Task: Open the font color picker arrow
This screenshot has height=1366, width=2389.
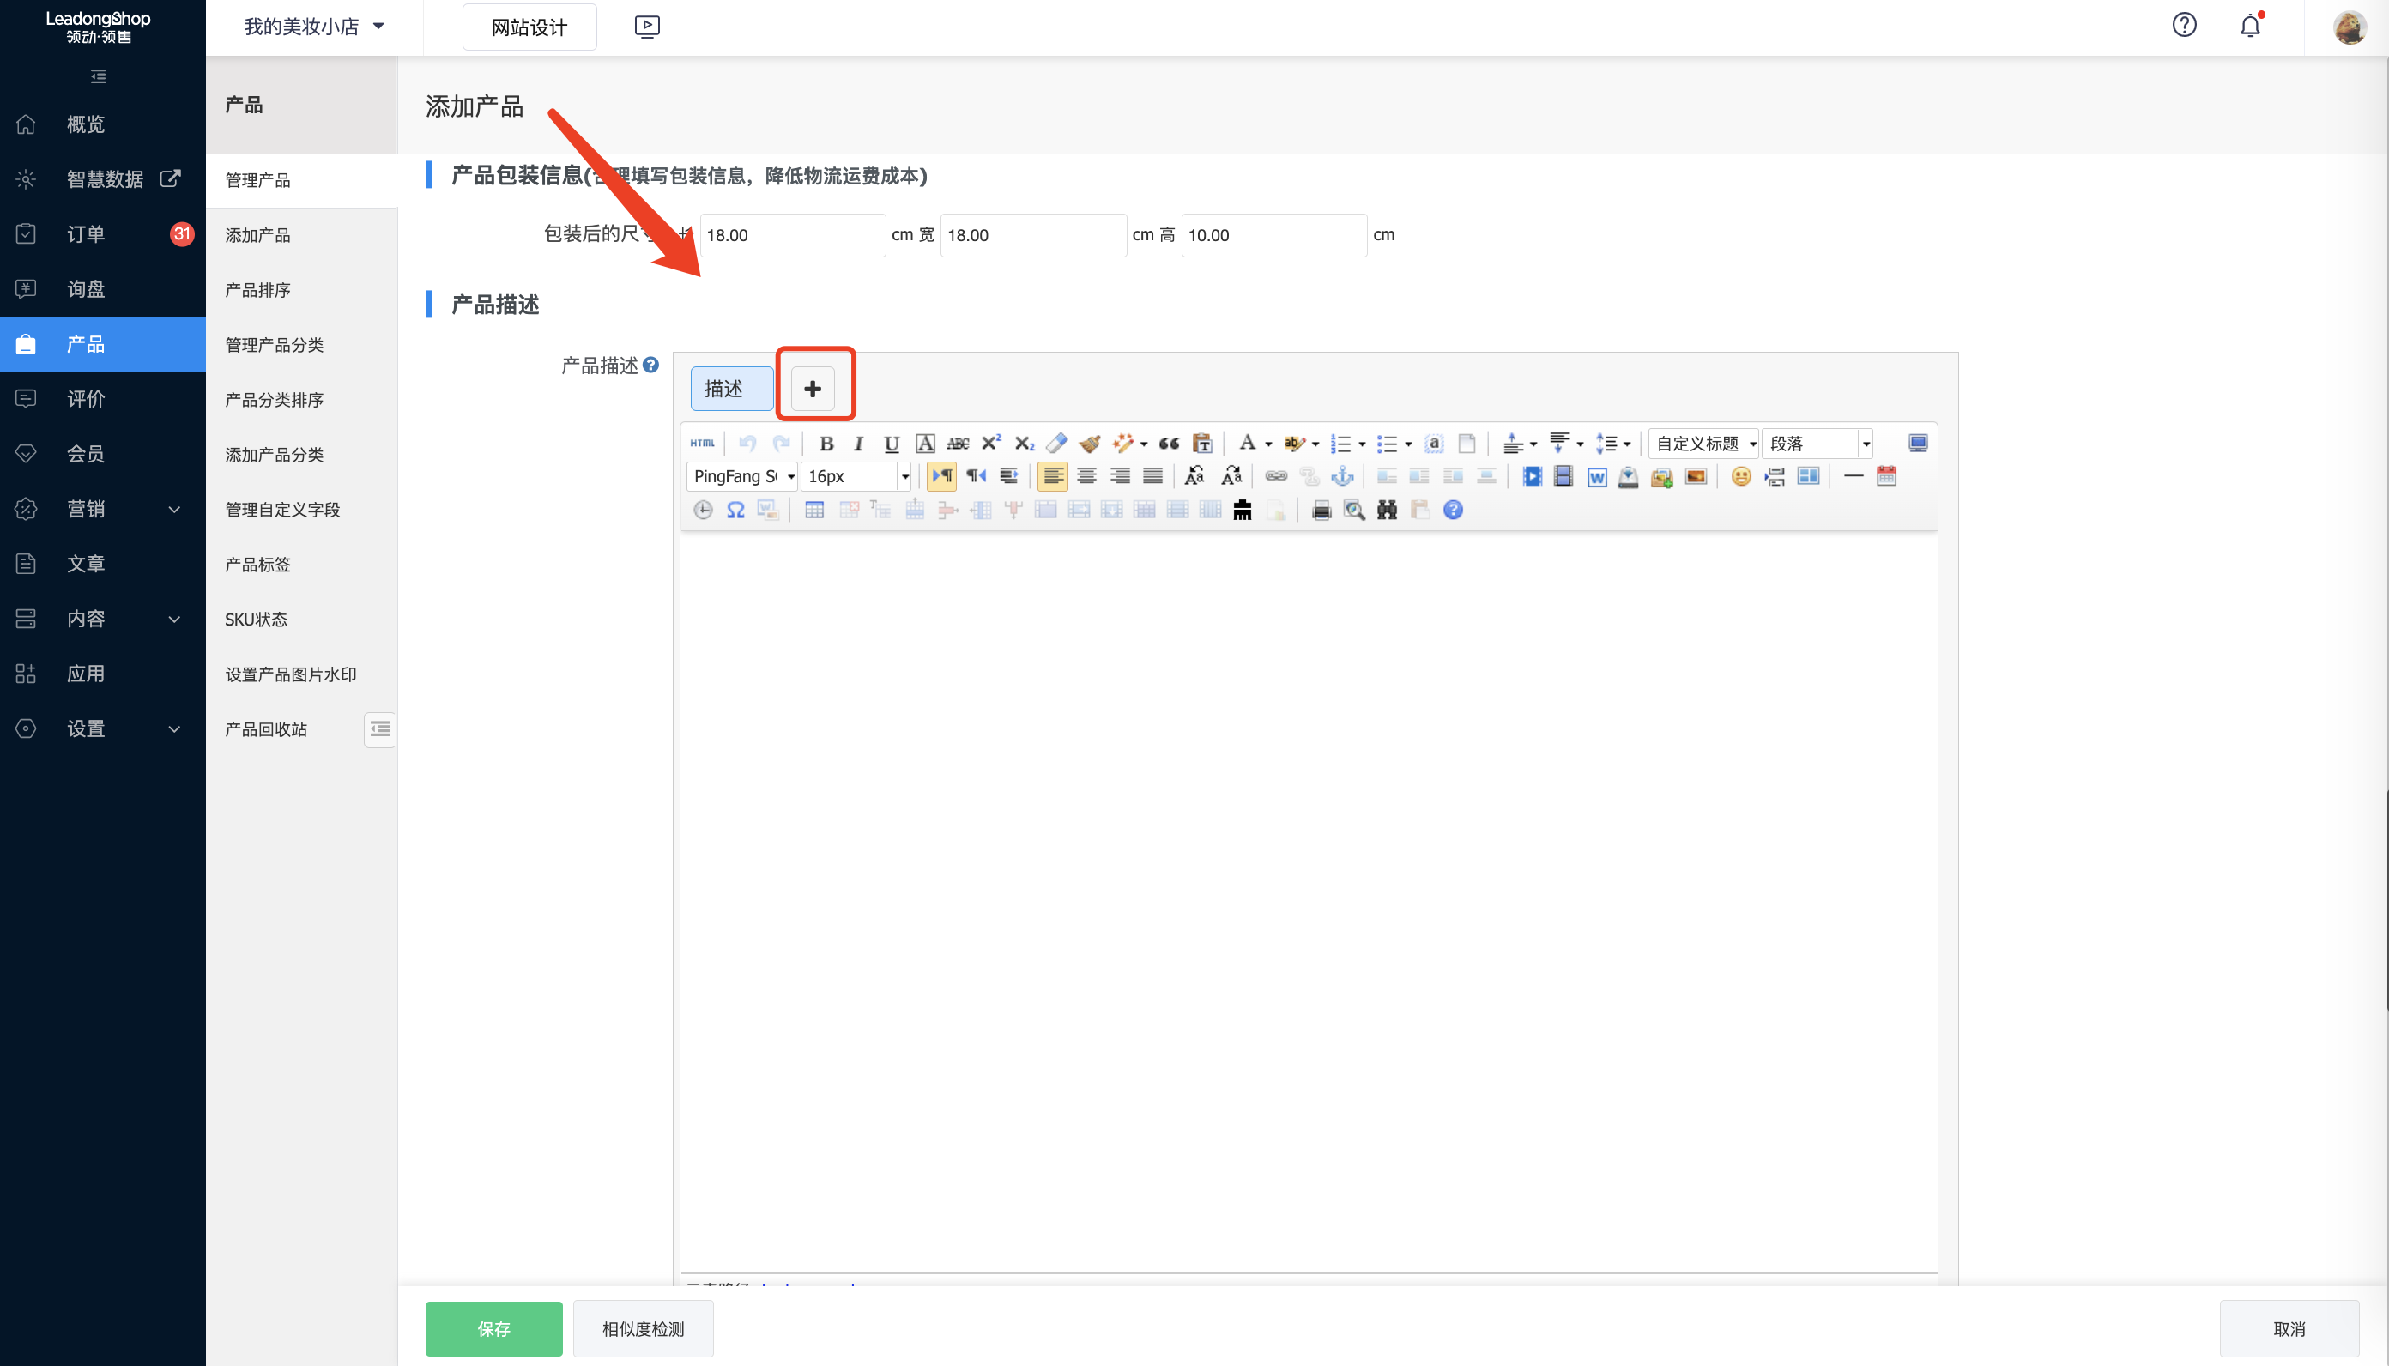Action: [1268, 444]
